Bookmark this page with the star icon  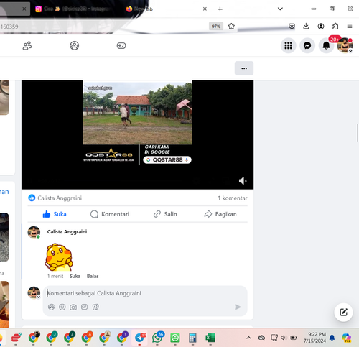click(x=231, y=26)
